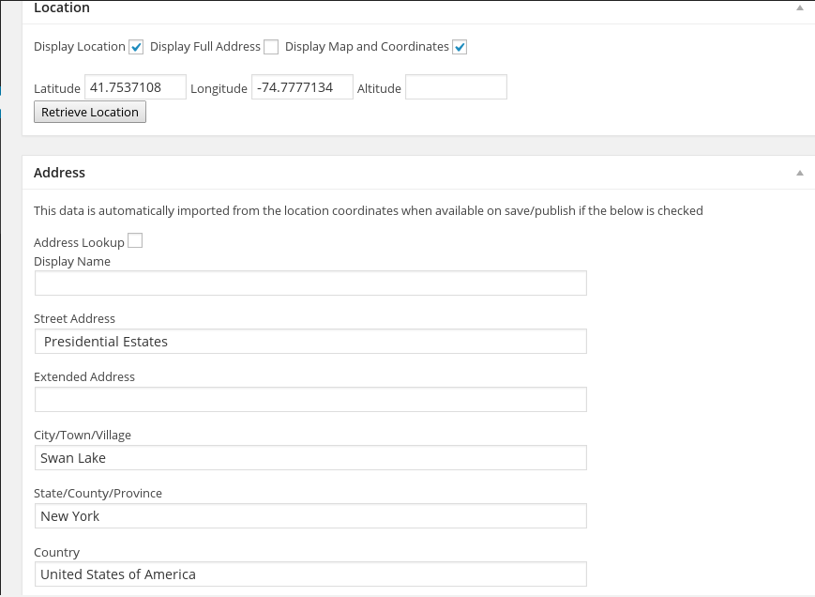Screen dimensions: 815x597
Task: Collapse the Address panel using its arrow
Action: (x=800, y=173)
